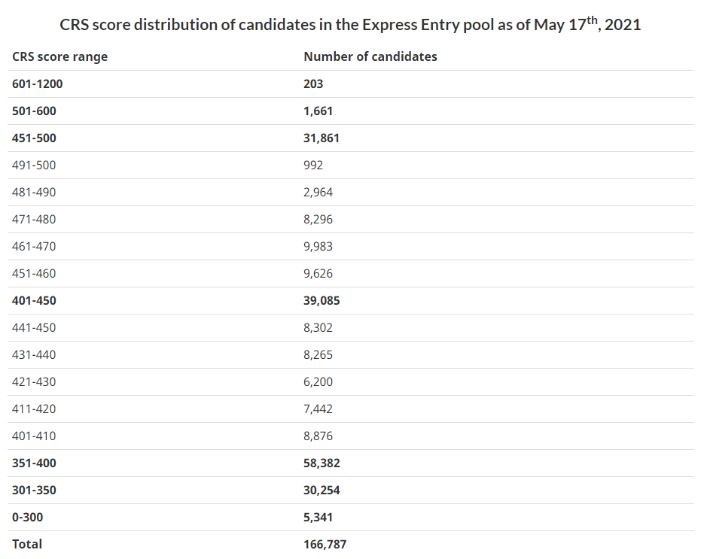Click the candidate count 39,085
Image resolution: width=707 pixels, height=559 pixels.
[322, 300]
